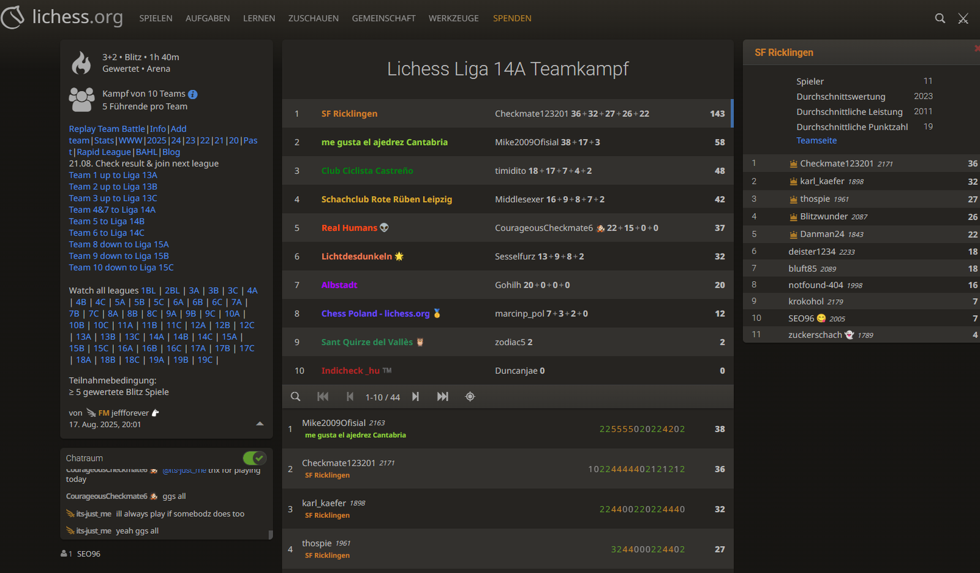Image resolution: width=980 pixels, height=573 pixels.
Task: Toggle the Chatraum chat switch
Action: coord(254,458)
